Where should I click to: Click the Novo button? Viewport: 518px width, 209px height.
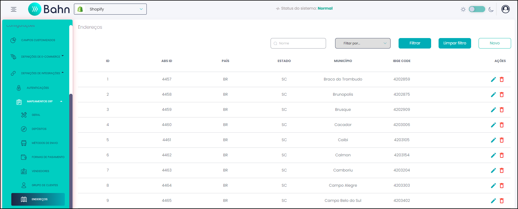click(495, 43)
